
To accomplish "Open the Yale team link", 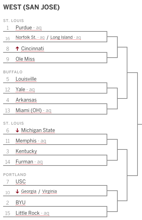I will click(20, 89).
